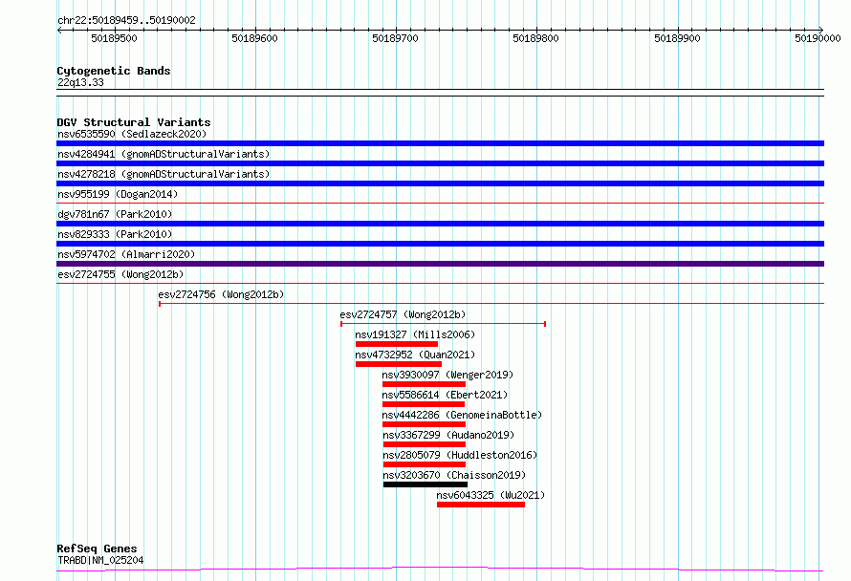Select the nsv4732952 (Quan2021) label
The width and height of the screenshot is (851, 581).
pos(415,355)
